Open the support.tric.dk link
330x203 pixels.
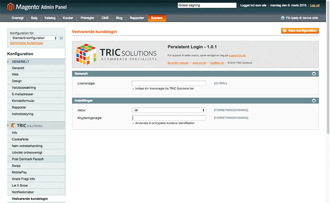(x=237, y=55)
